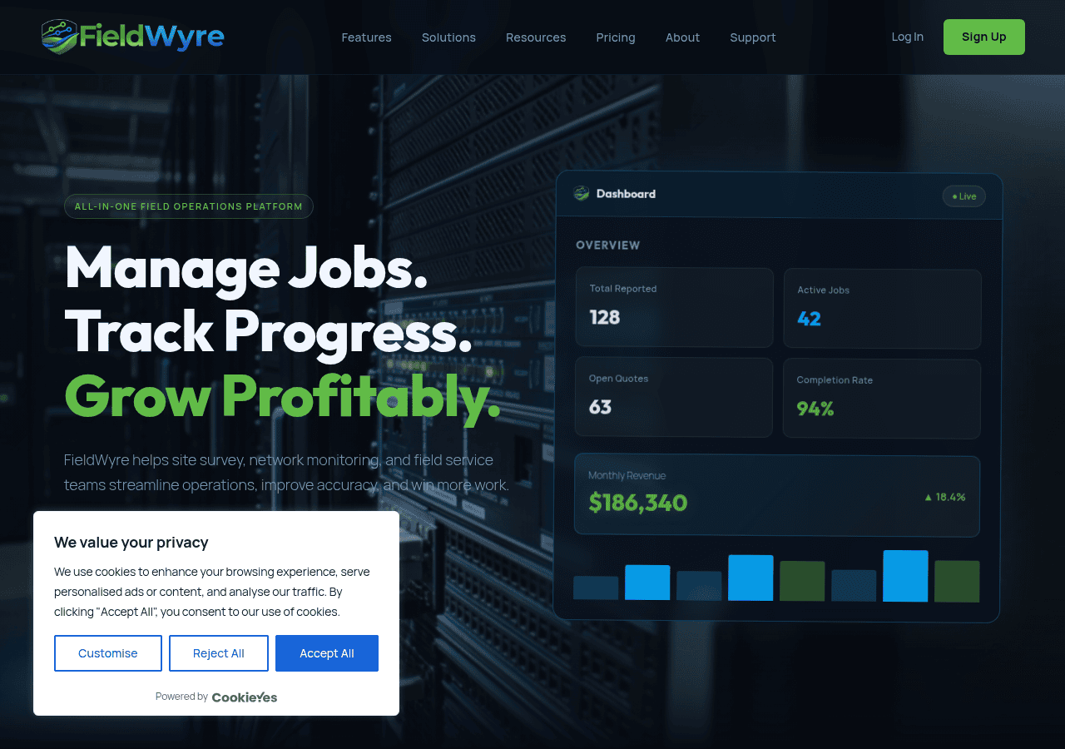This screenshot has width=1065, height=749.
Task: Click the 94% completion value
Action: pos(815,409)
